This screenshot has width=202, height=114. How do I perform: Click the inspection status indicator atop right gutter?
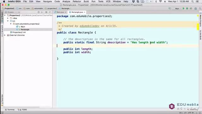click(198, 16)
